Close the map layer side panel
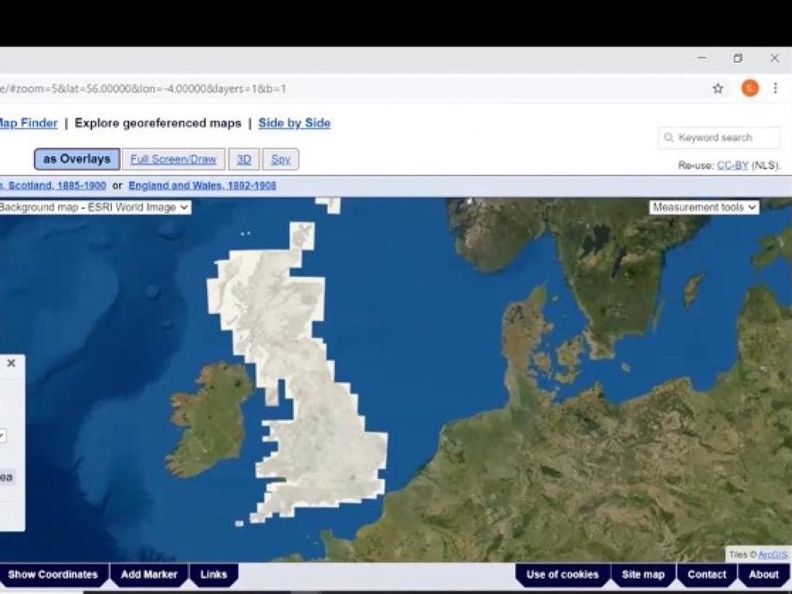Screen dimensions: 792x594 [12, 362]
